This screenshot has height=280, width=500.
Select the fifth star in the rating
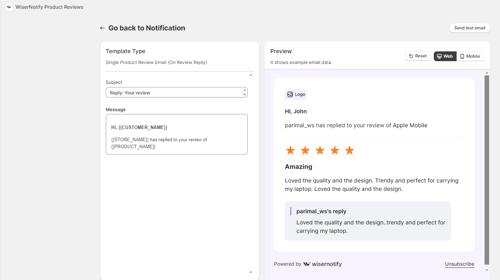click(350, 151)
